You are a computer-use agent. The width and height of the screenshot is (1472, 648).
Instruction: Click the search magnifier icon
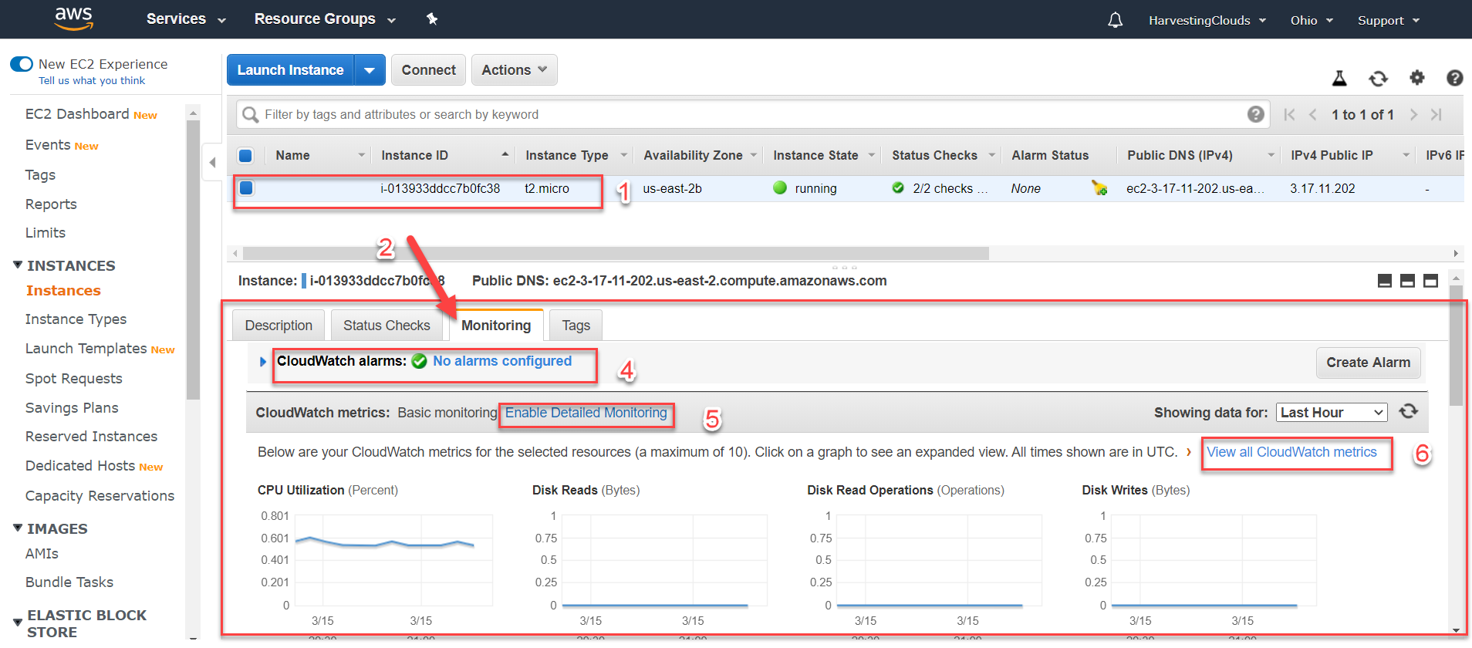(250, 115)
